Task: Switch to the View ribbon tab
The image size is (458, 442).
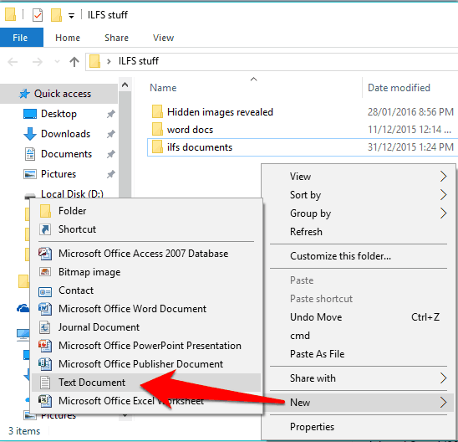Action: (x=163, y=38)
